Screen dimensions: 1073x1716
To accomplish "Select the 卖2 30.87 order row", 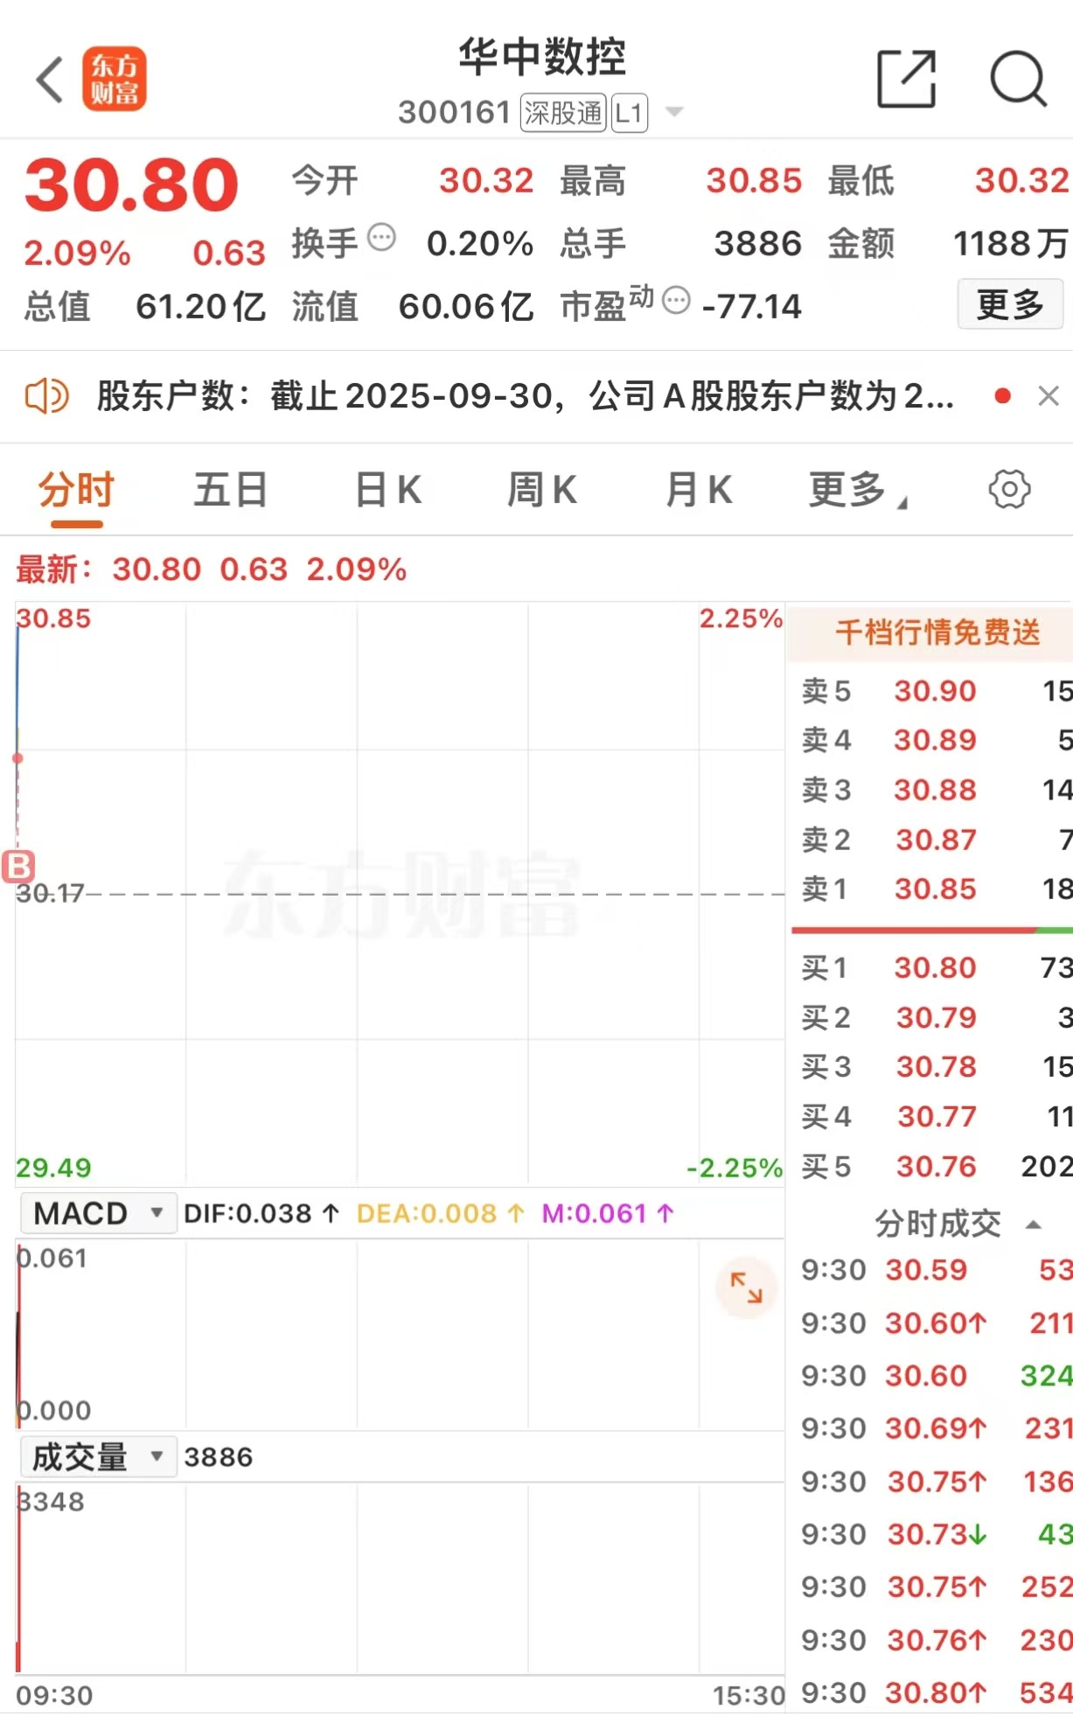I will [x=932, y=840].
